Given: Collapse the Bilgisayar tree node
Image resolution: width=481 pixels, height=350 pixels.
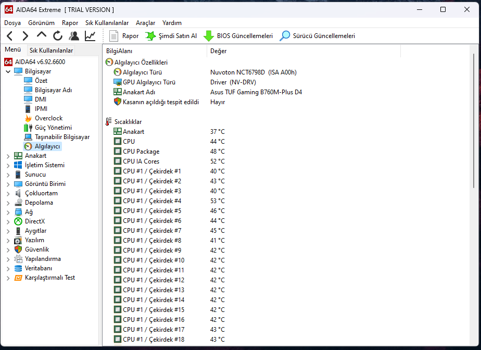Looking at the screenshot, I should (8, 71).
